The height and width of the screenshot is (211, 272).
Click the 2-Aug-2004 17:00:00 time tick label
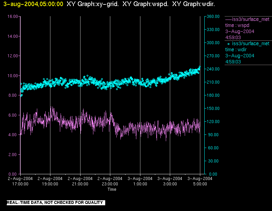point(20,181)
